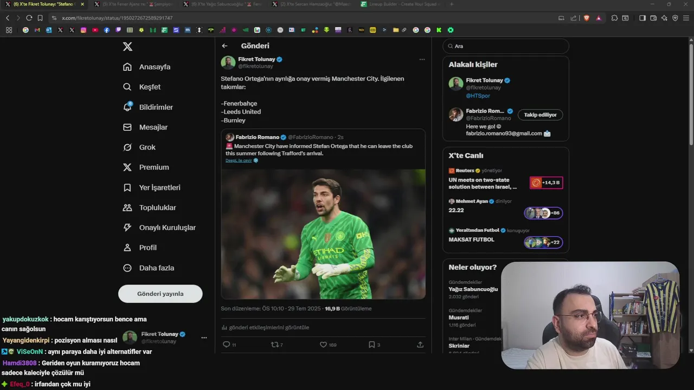This screenshot has width=694, height=390.
Task: Open the Ortega goalkeeper photo
Action: (323, 234)
